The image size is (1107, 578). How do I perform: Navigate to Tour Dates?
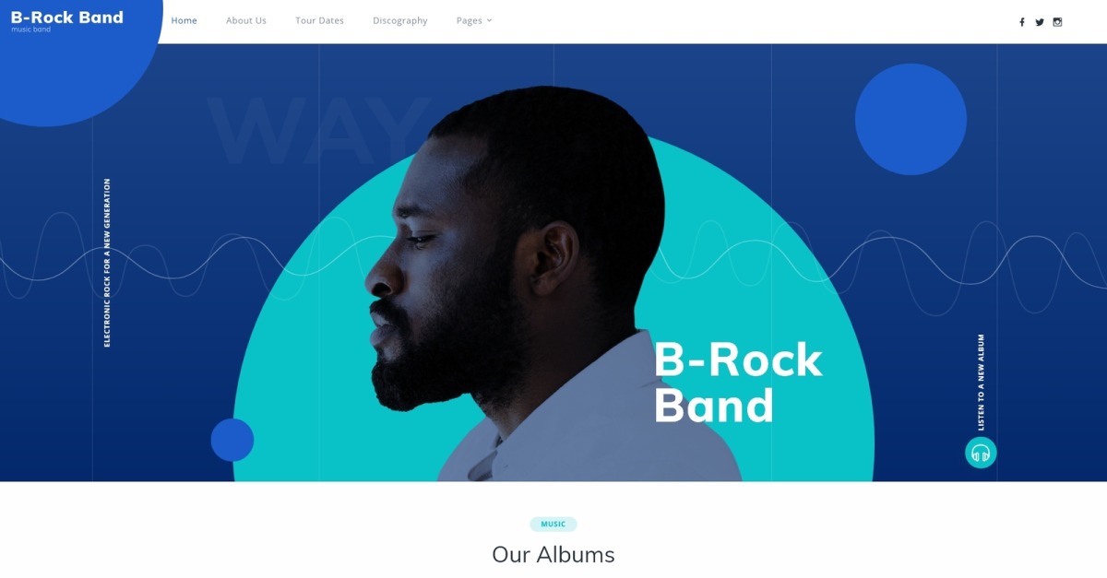pyautogui.click(x=319, y=20)
